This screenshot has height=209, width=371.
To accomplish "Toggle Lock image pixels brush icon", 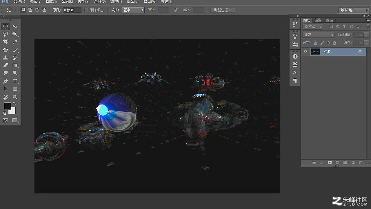I will [322, 43].
